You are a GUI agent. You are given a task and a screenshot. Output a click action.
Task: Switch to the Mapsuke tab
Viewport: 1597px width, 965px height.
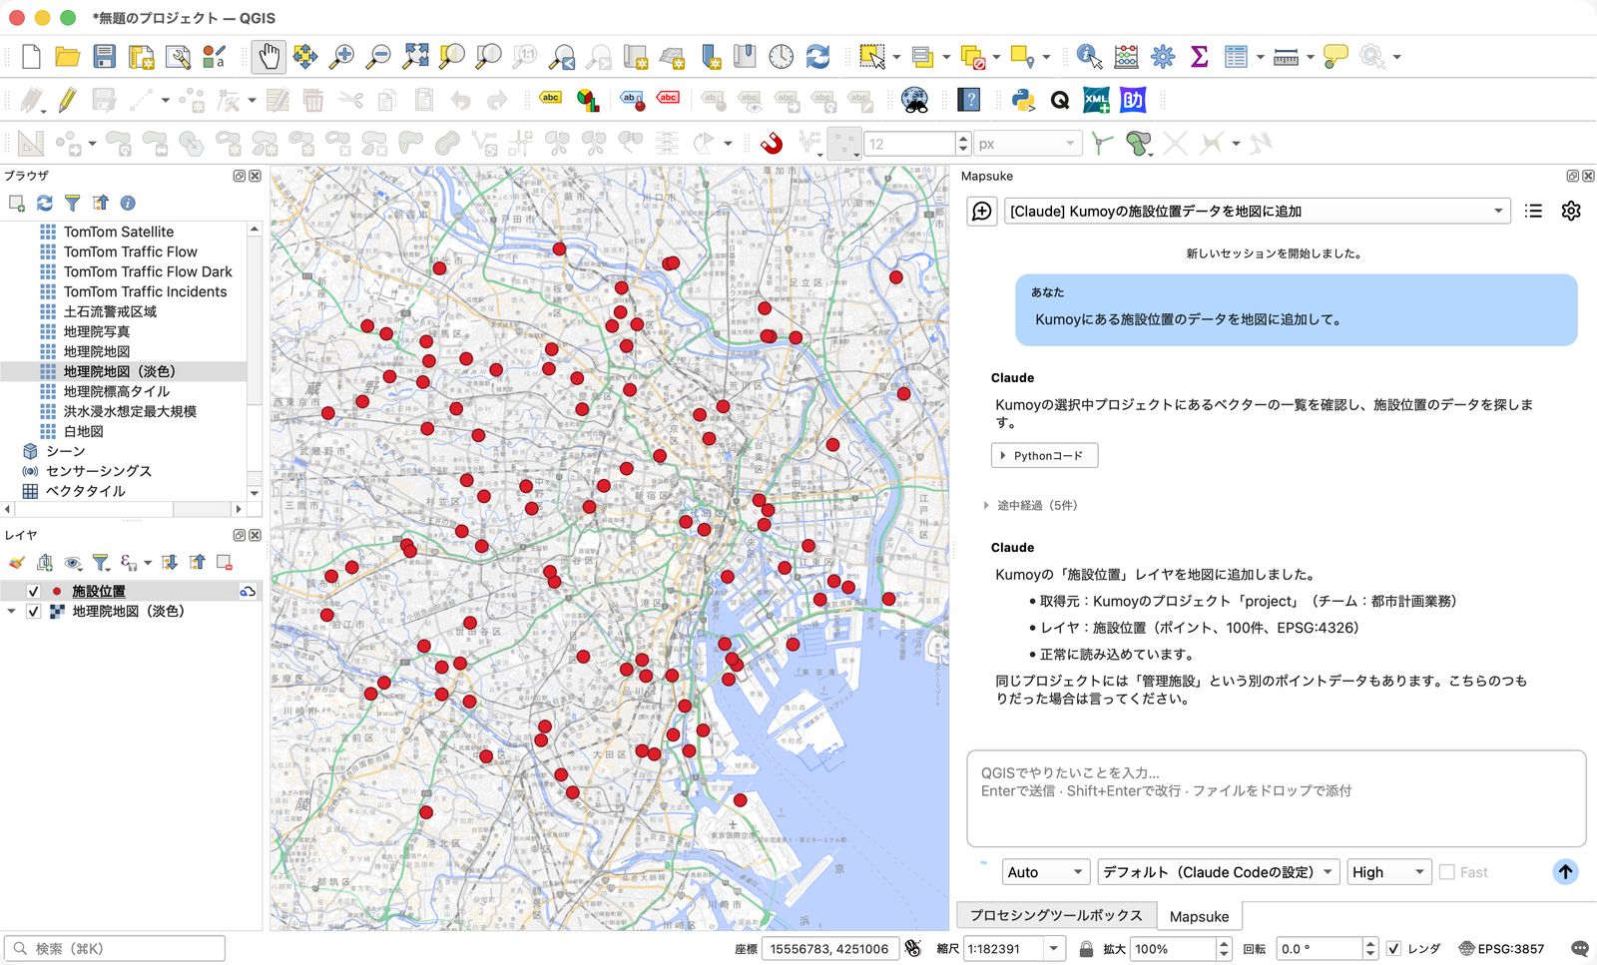coord(1199,916)
